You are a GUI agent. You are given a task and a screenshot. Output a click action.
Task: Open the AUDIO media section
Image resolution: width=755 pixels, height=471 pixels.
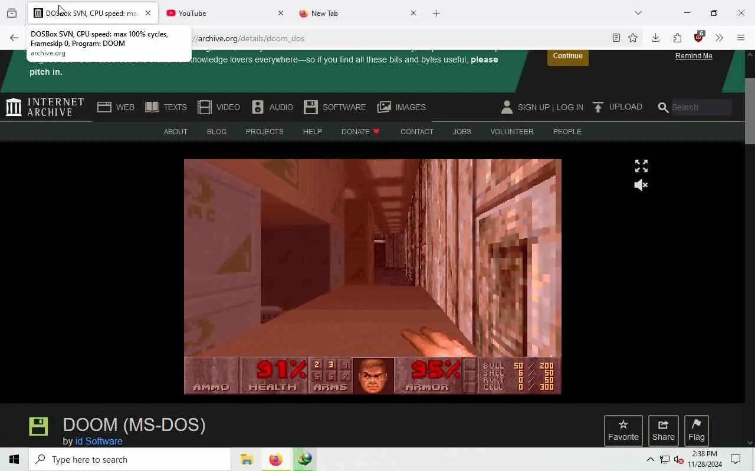pos(272,107)
